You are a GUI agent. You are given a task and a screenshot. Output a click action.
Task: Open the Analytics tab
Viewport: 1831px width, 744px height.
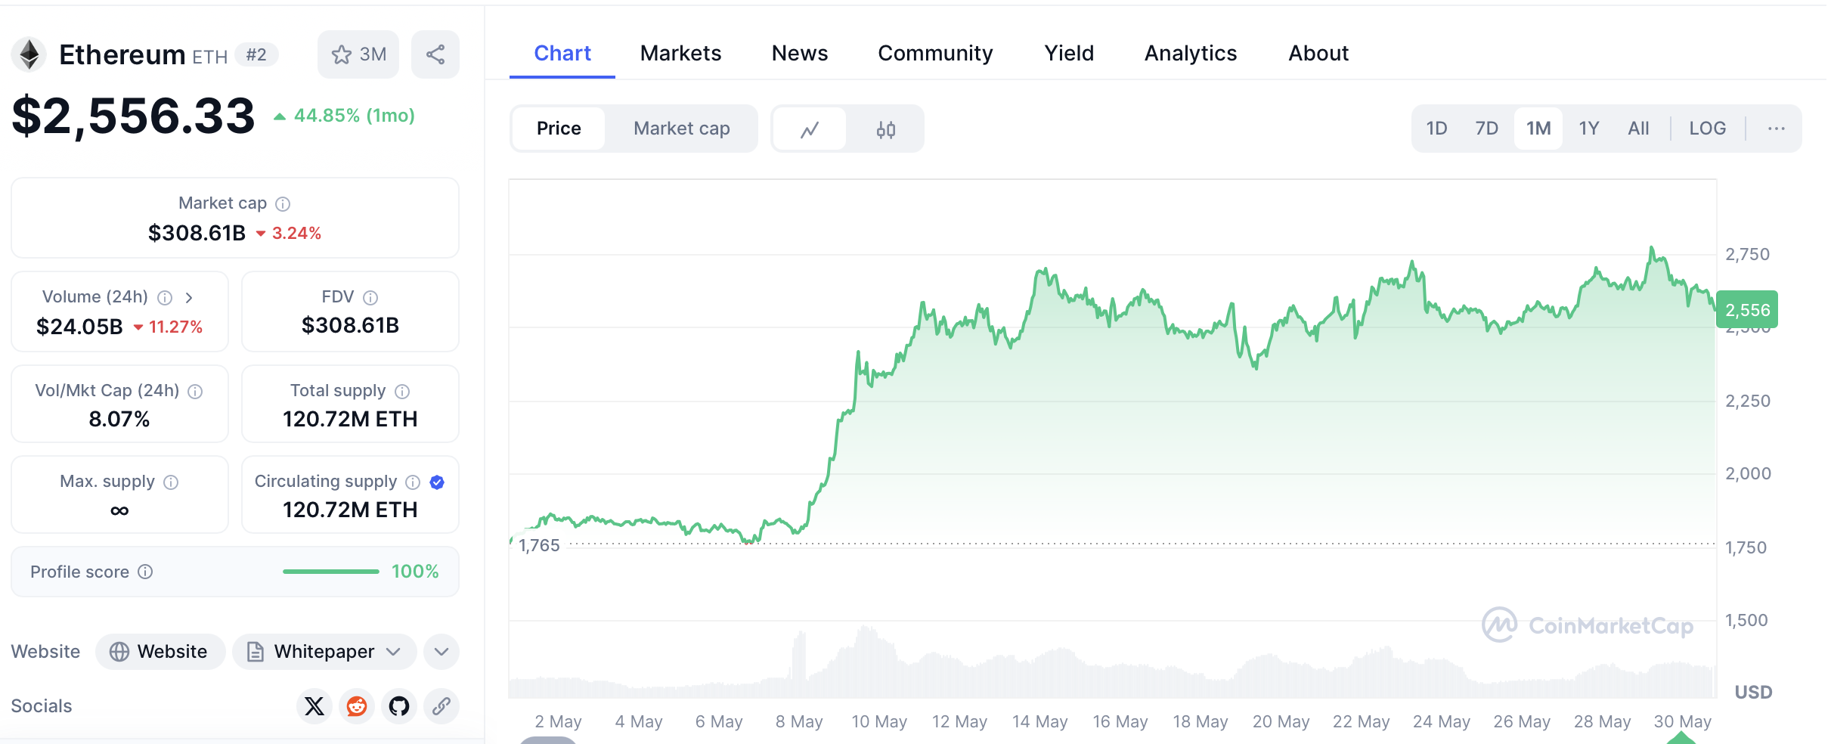coord(1190,54)
